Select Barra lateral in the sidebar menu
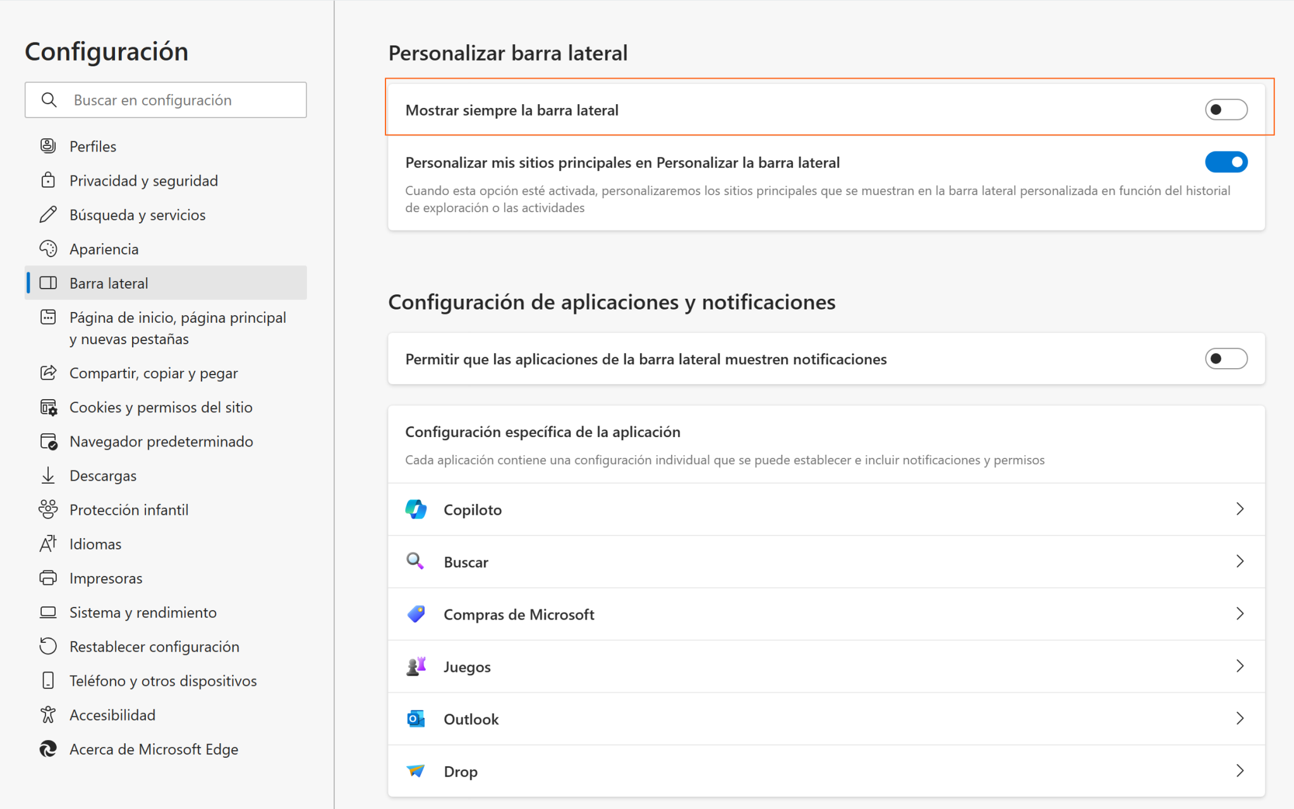The height and width of the screenshot is (809, 1294). click(109, 282)
